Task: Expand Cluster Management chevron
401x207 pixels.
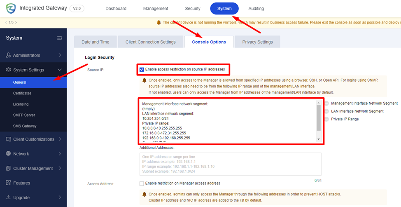Action: (60, 168)
